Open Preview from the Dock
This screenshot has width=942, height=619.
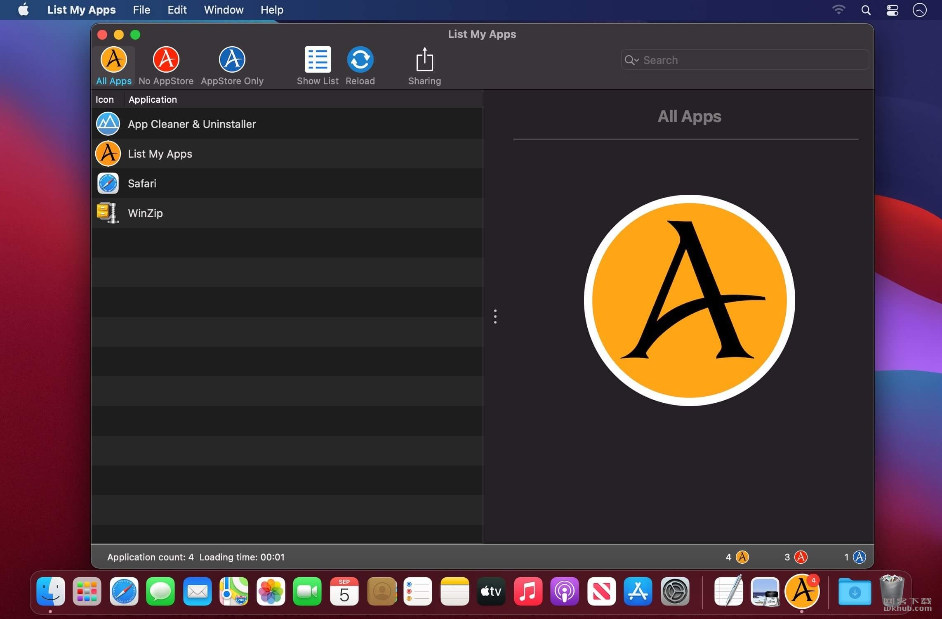[765, 592]
